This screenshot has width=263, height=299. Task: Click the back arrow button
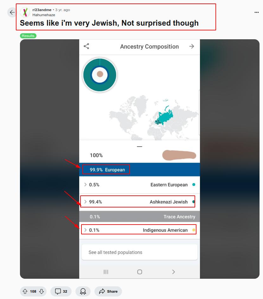click(x=12, y=12)
